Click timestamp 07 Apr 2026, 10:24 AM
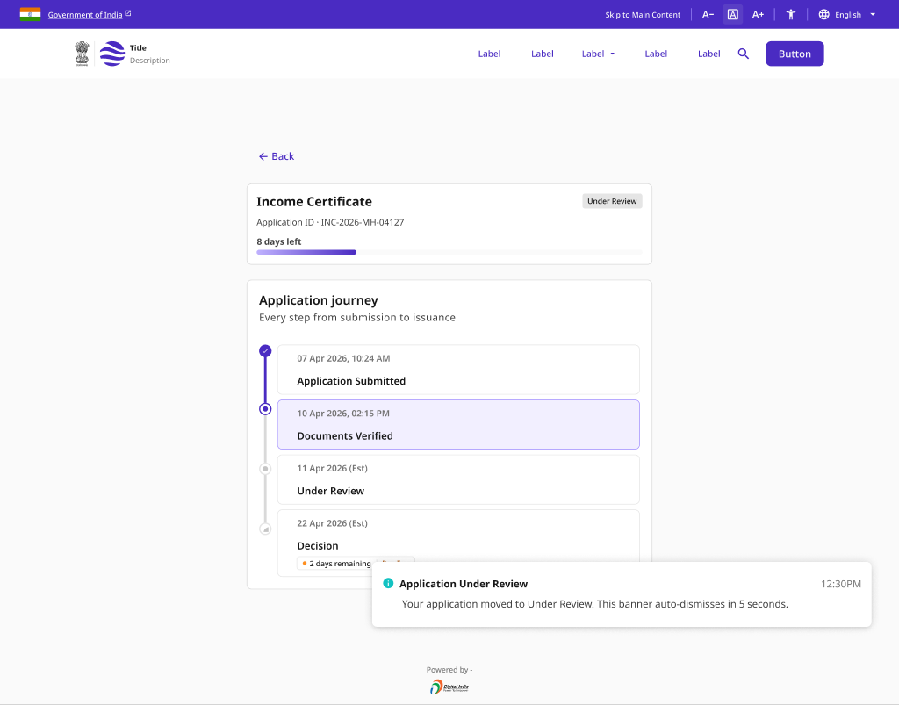The image size is (899, 705). tap(343, 359)
